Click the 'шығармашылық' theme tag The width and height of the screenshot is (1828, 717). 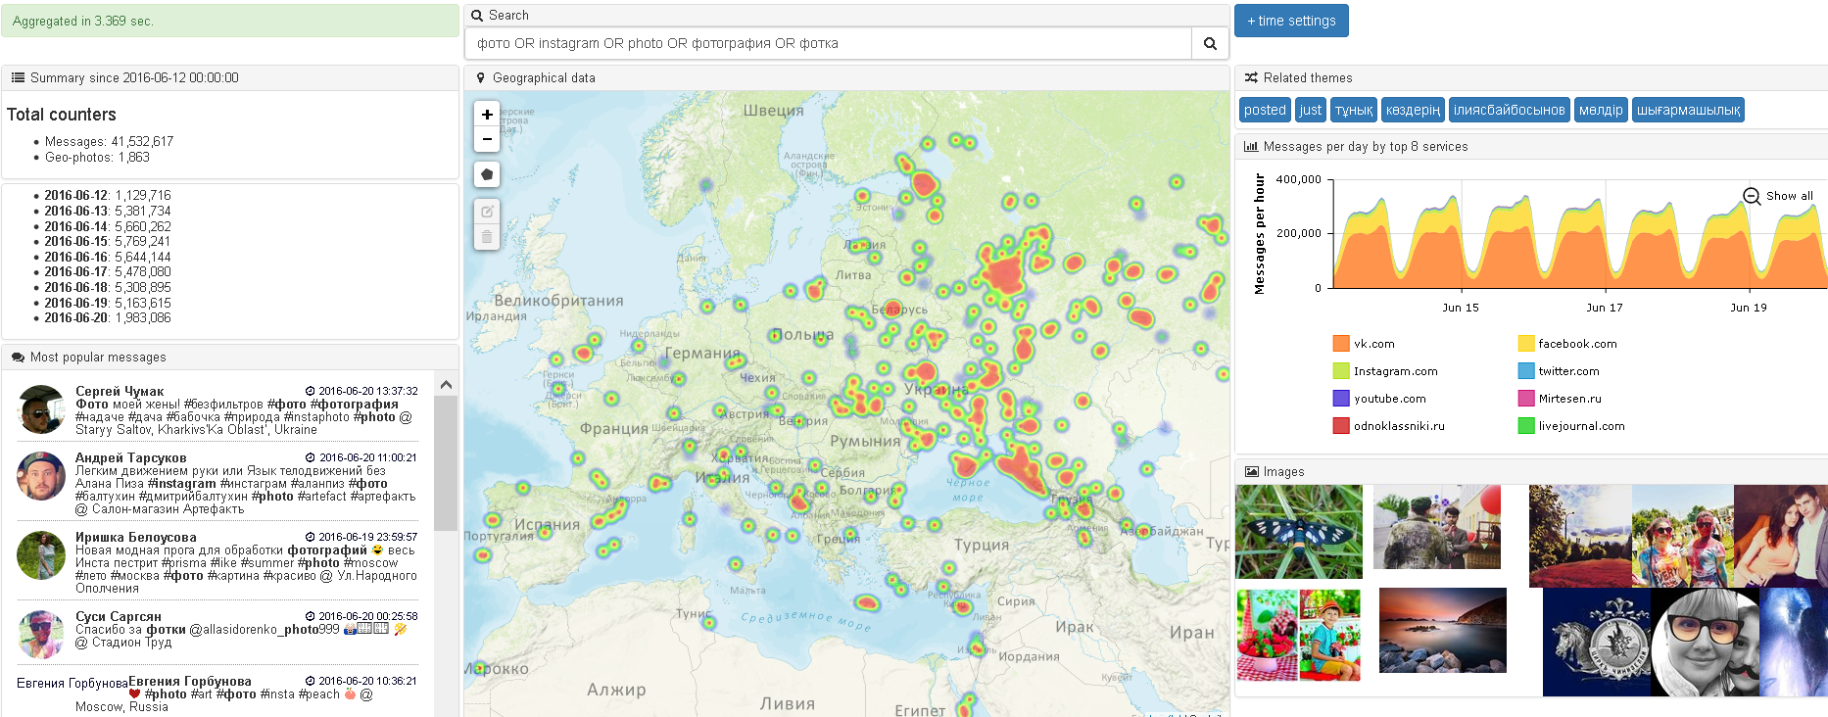[1689, 111]
